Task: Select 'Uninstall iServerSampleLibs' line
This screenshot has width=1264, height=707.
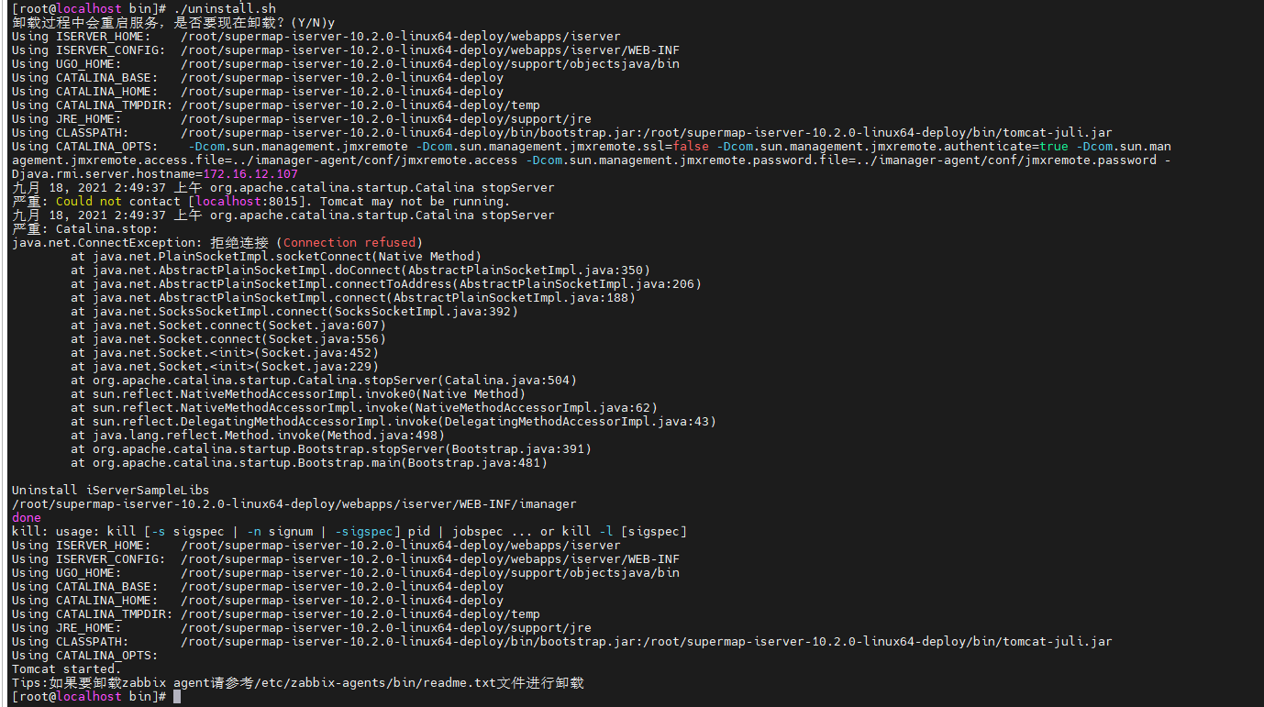Action: [x=111, y=490]
